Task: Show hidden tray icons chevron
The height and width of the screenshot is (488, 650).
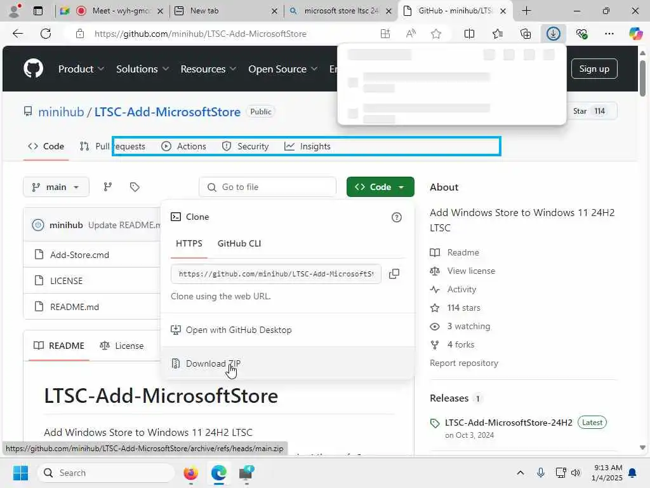Action: 521,473
